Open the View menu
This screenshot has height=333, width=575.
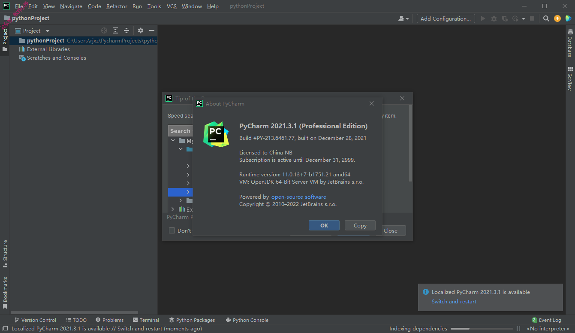click(x=49, y=6)
